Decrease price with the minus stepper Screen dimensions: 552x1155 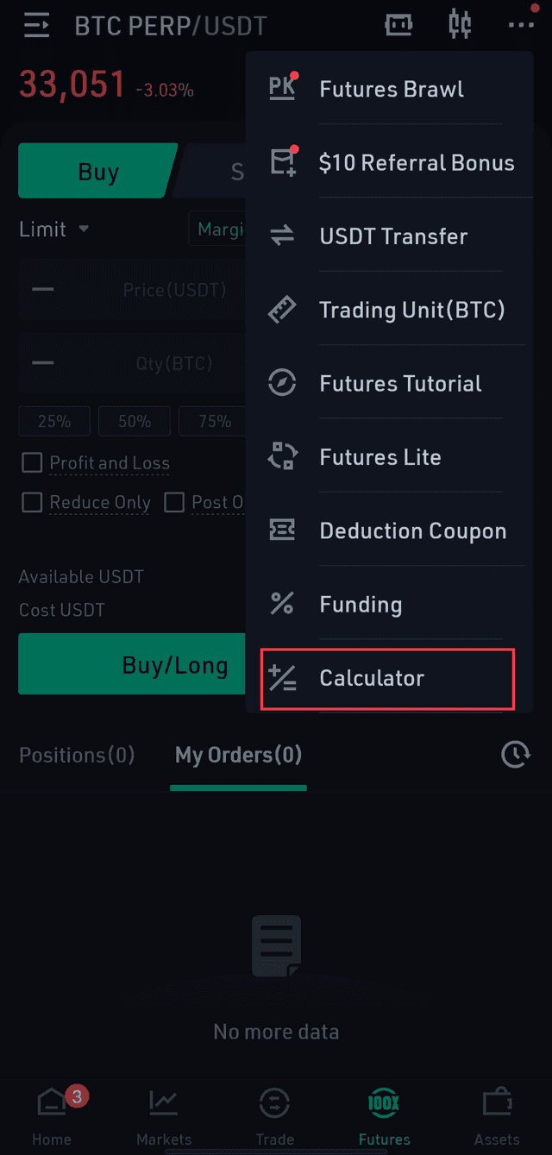coord(42,290)
